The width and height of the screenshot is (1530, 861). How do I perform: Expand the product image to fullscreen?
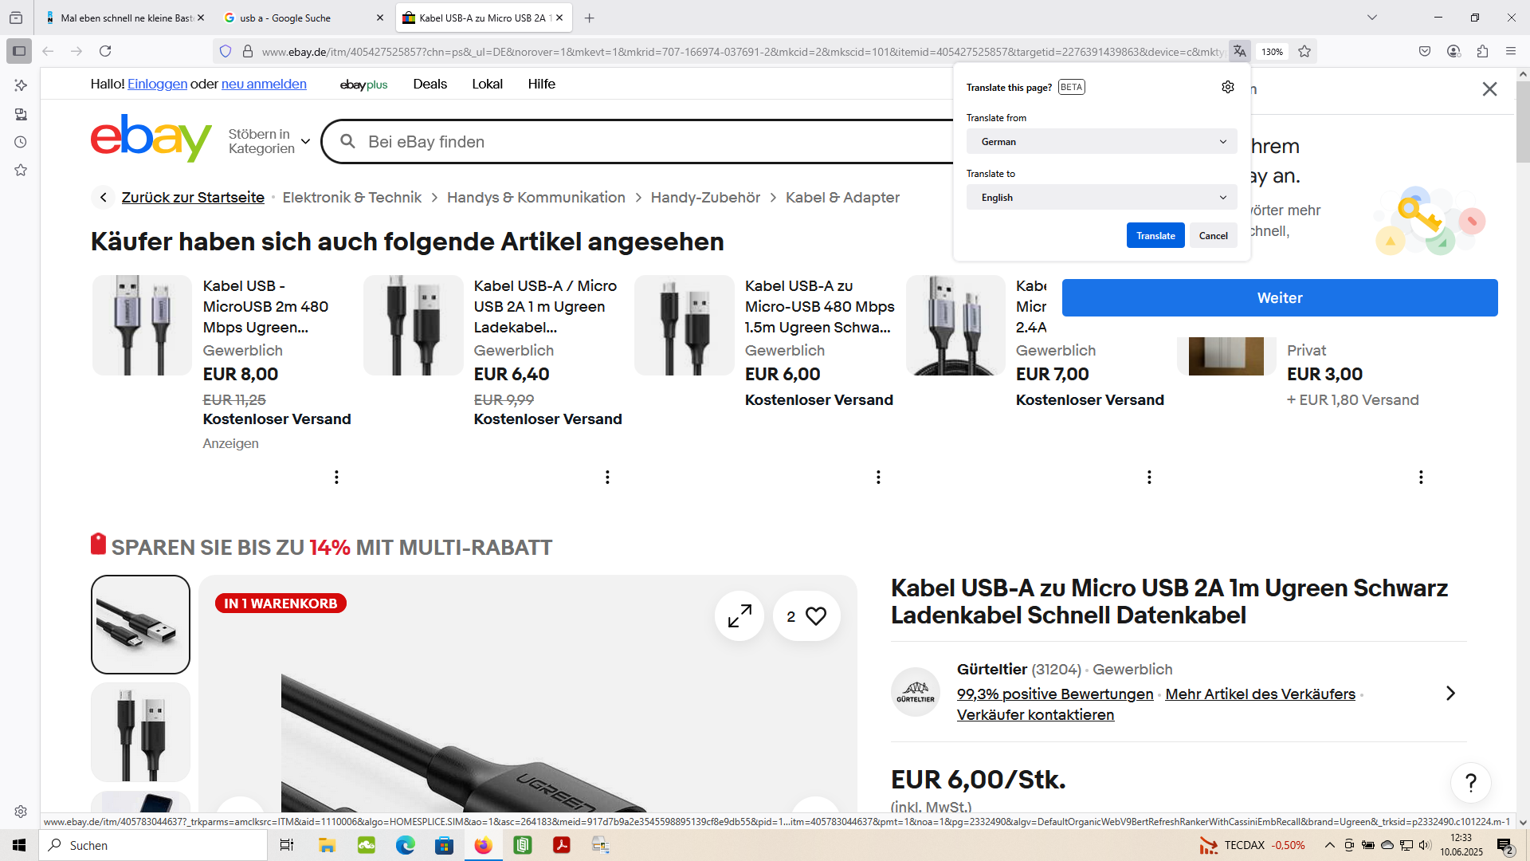(x=739, y=615)
